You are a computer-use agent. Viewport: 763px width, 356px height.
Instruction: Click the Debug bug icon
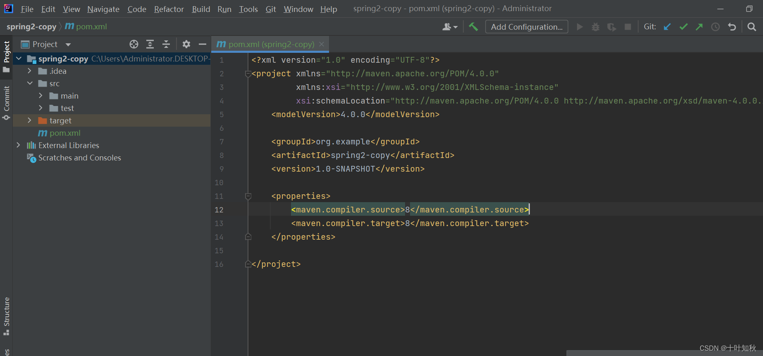[595, 27]
